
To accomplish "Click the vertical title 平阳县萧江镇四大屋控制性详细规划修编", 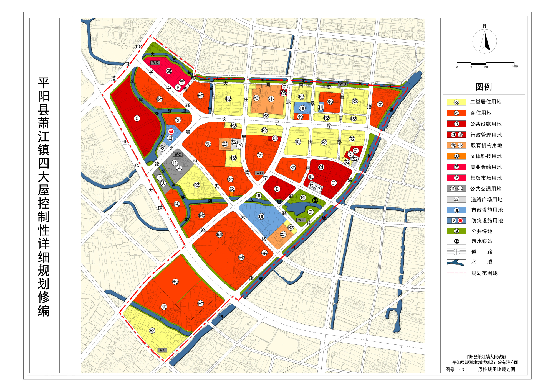I will (x=44, y=197).
